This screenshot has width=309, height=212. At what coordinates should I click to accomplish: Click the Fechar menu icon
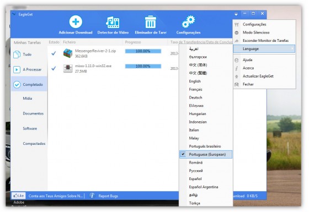237,84
